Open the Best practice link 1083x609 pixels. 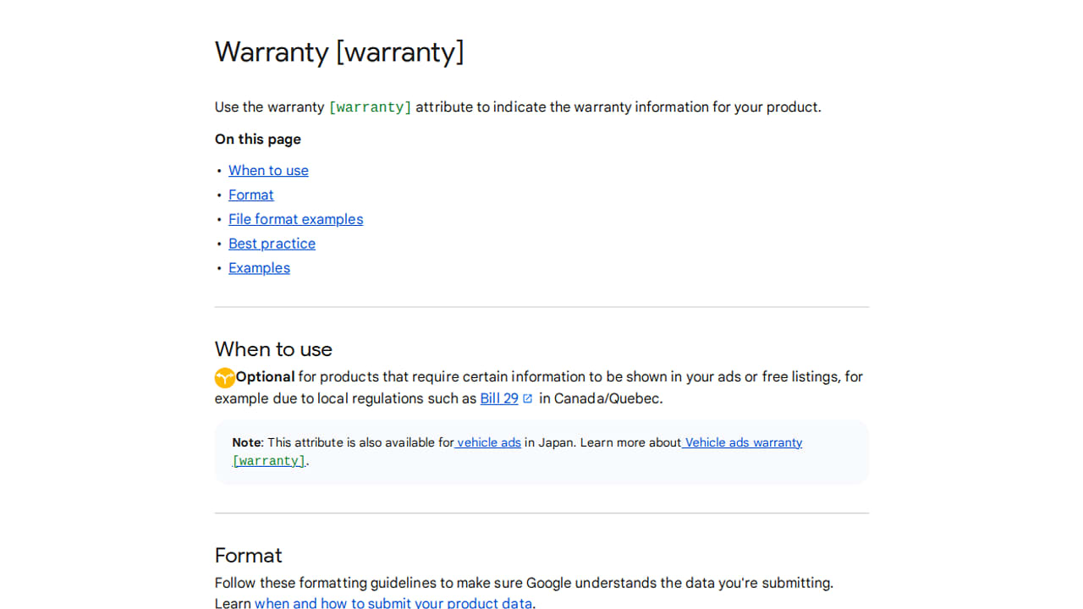click(272, 244)
